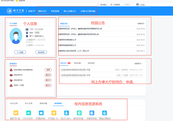Click the 个人信息 panel tab heading

coord(13,23)
